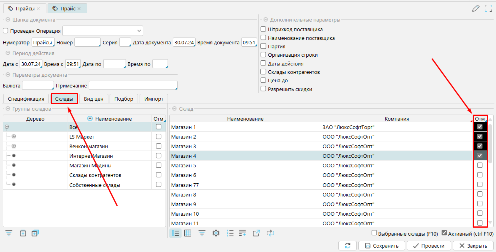Collapse the Шапка документа section
496x252 pixels.
8,20
